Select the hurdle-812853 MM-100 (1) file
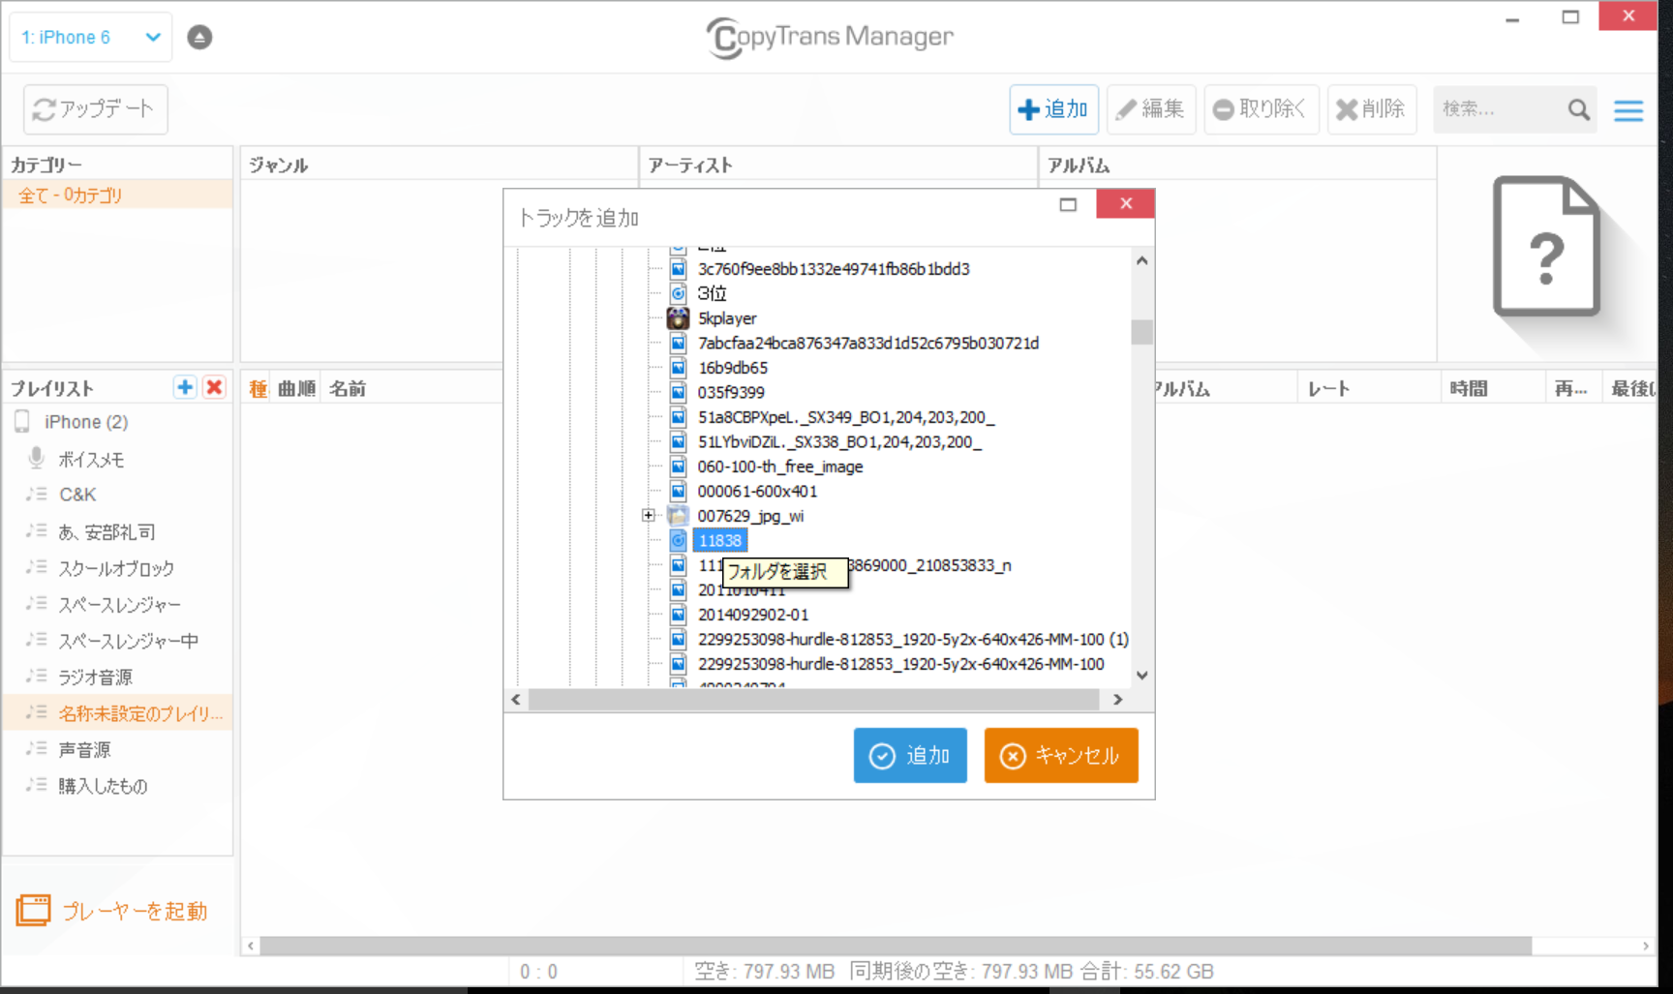This screenshot has height=994, width=1673. click(913, 640)
